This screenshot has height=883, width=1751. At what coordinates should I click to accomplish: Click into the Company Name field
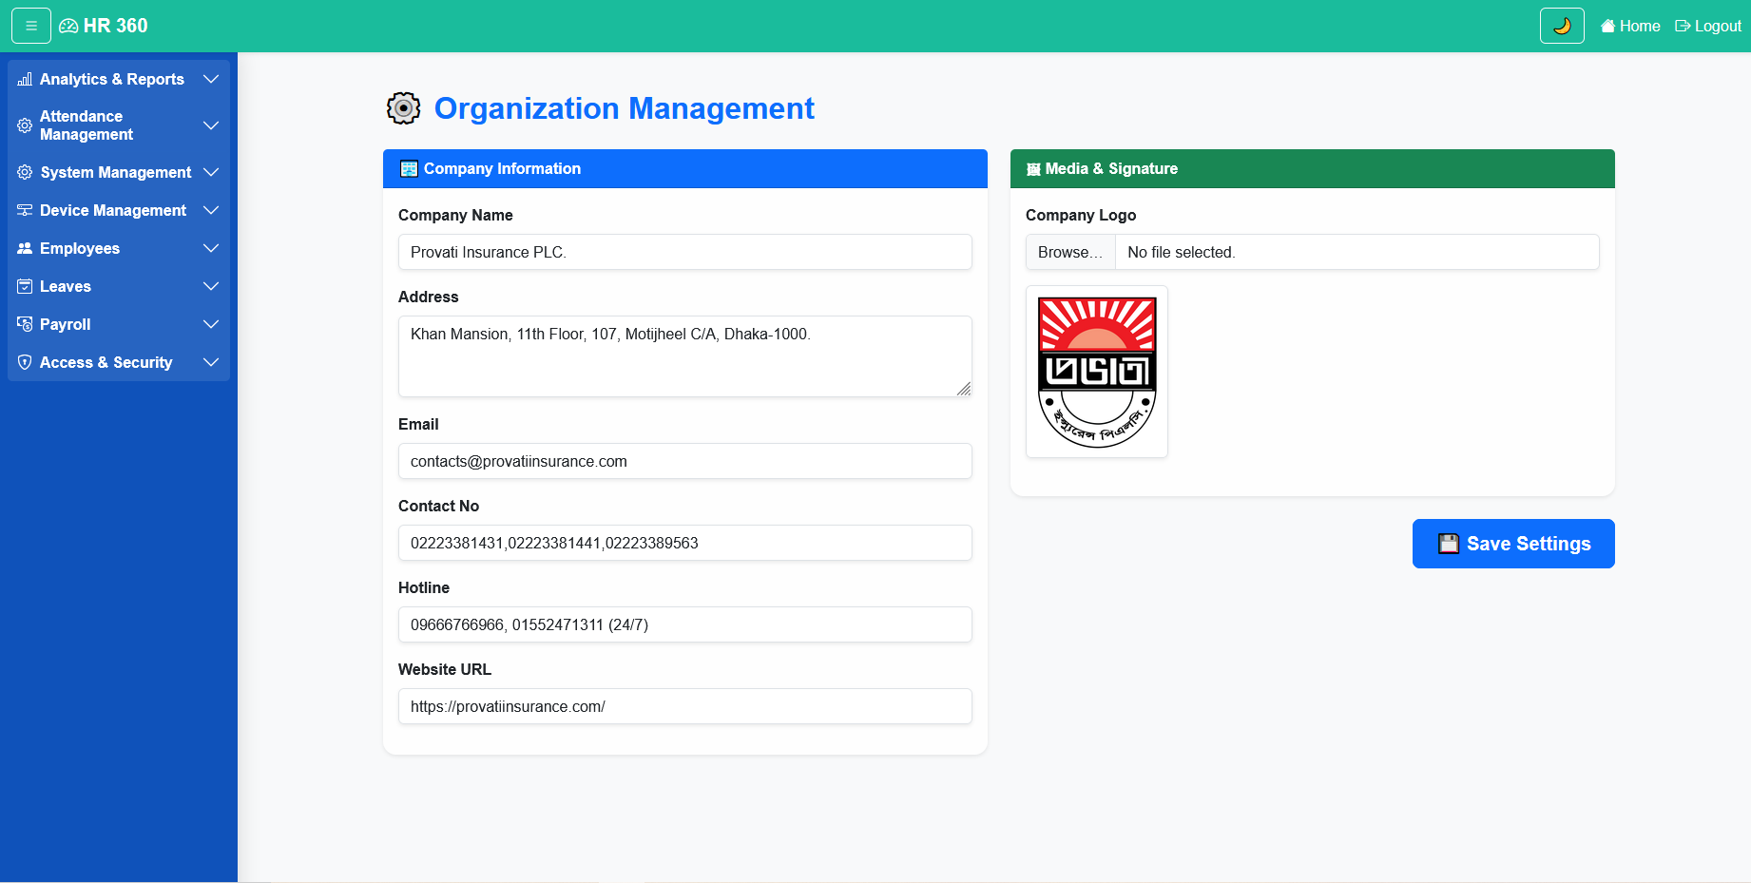684,252
